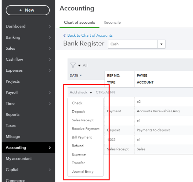Open the Dashboard sidebar item

pyautogui.click(x=16, y=26)
